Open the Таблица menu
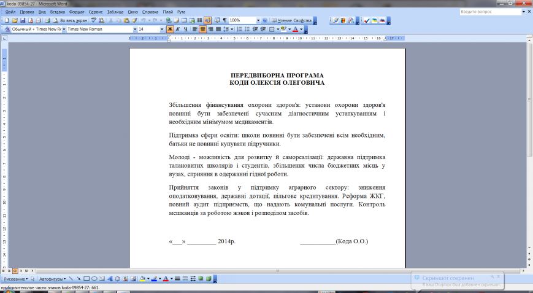The image size is (533, 293). (115, 12)
